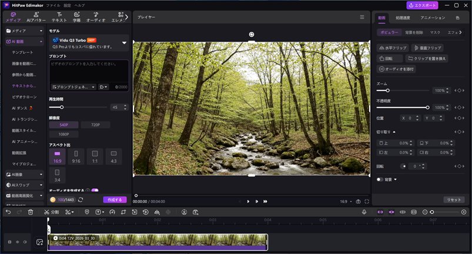Image resolution: width=472 pixels, height=254 pixels.
Task: Click the 作成する generate button
Action: pos(115,200)
